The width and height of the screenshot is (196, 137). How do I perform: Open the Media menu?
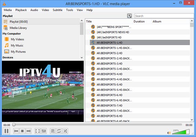click(x=8, y=10)
